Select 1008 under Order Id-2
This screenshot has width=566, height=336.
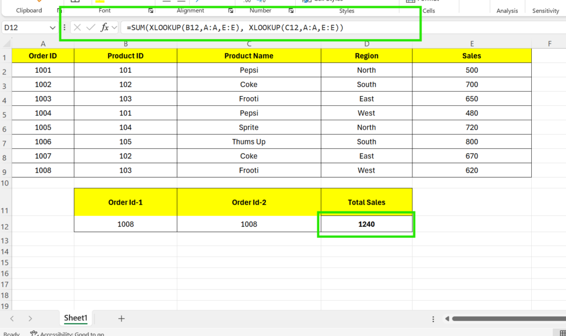[x=249, y=224]
